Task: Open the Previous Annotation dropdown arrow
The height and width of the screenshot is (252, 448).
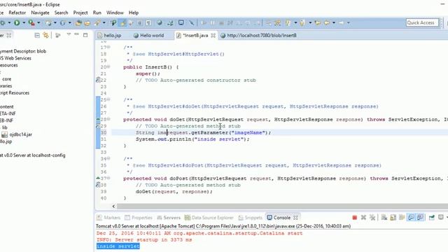Action: click(310, 22)
